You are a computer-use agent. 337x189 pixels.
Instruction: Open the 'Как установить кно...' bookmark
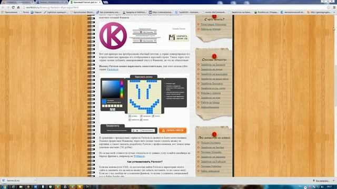(108, 12)
